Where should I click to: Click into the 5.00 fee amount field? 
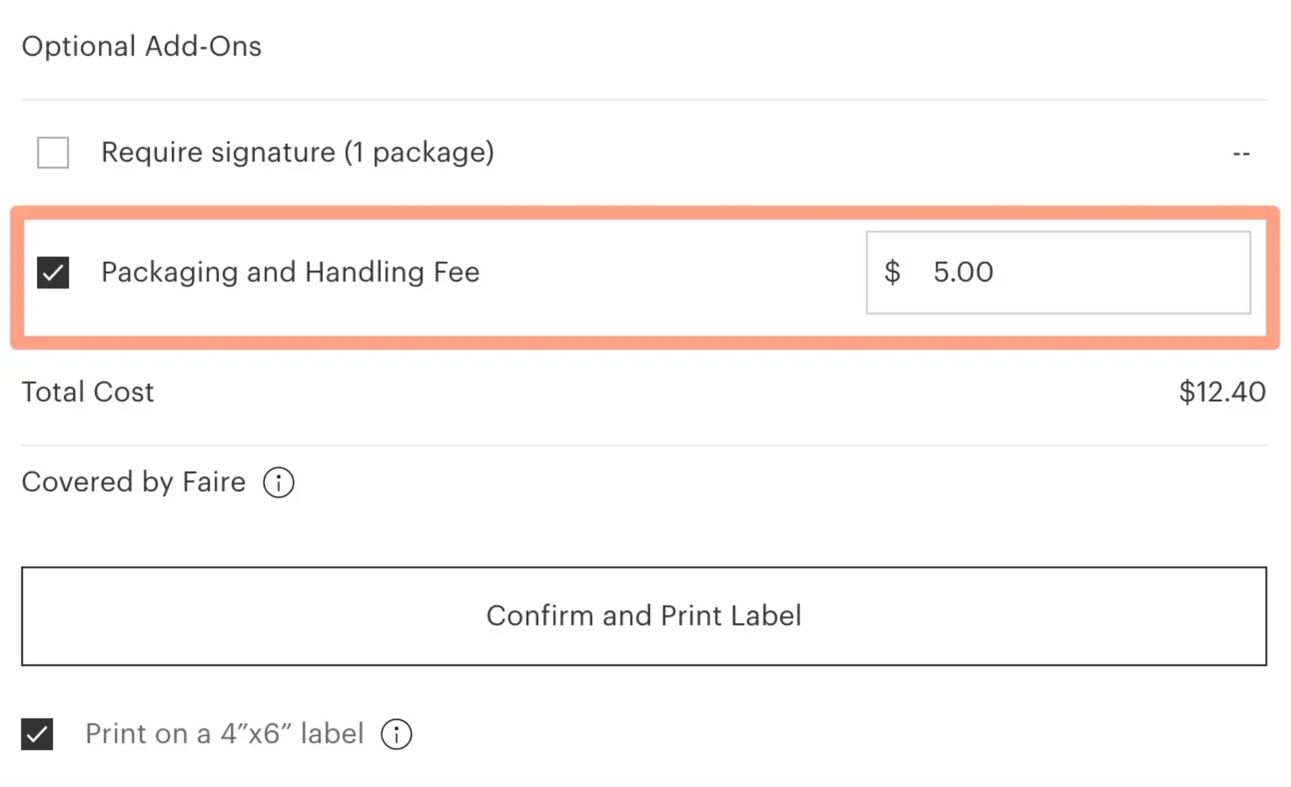click(x=963, y=272)
